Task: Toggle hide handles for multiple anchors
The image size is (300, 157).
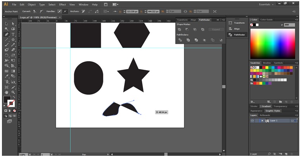Action: click(x=65, y=11)
